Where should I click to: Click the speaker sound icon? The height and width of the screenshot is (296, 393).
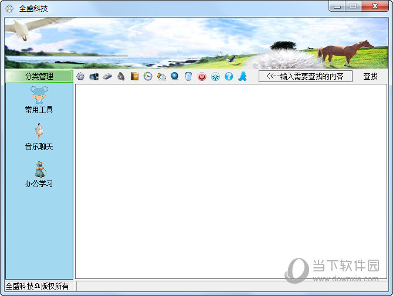(x=121, y=76)
